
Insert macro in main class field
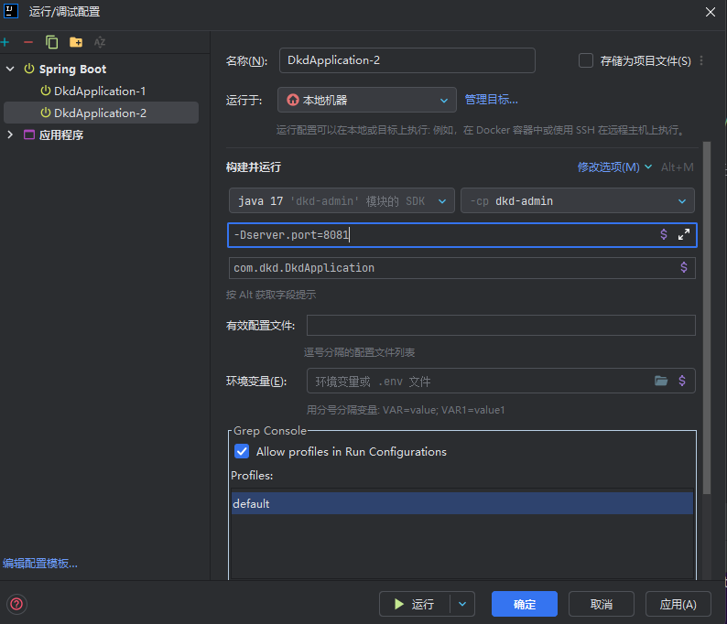pos(684,267)
